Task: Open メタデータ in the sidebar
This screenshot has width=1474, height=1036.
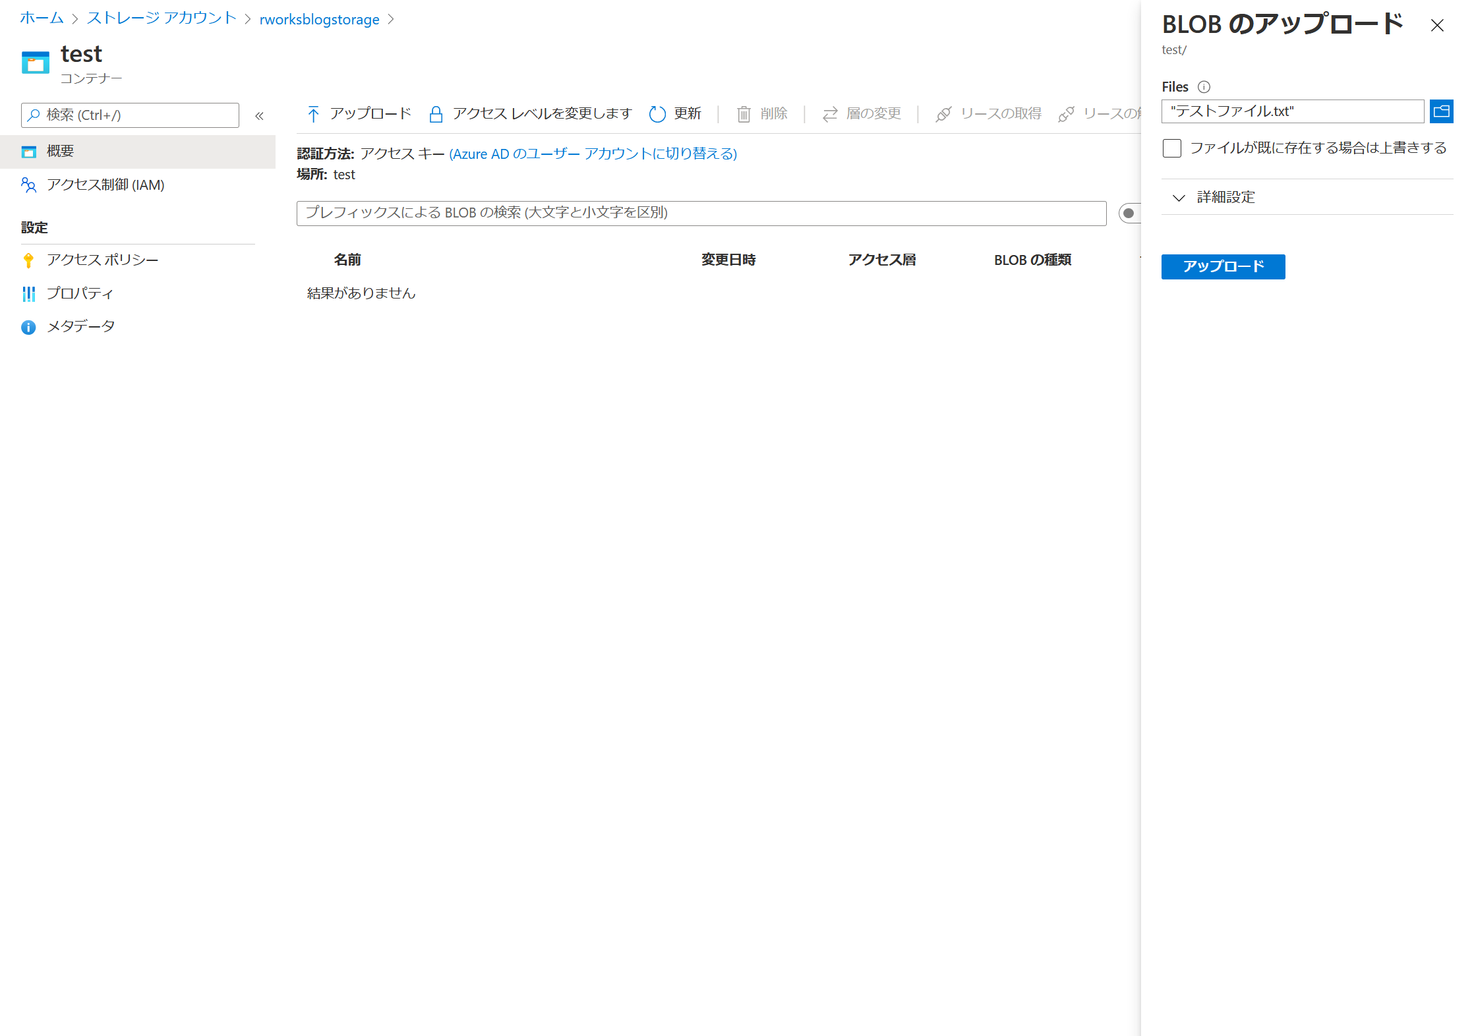Action: point(138,327)
